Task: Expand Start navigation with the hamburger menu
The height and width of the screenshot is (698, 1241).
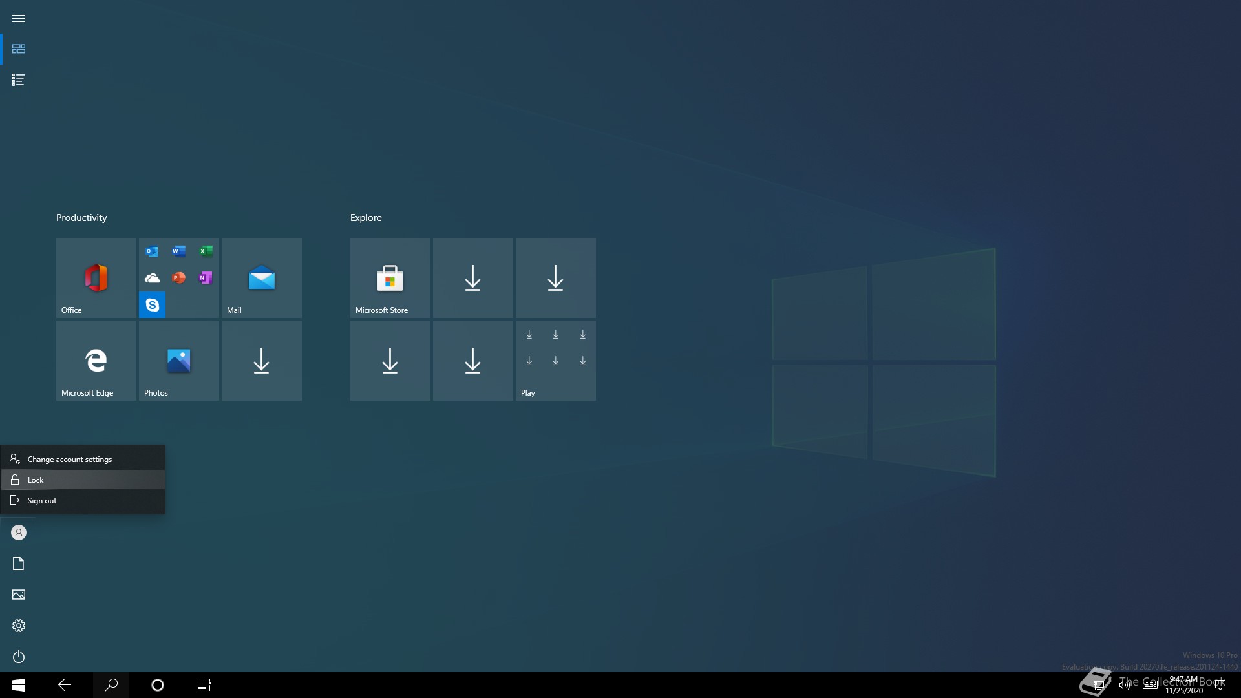Action: point(19,18)
